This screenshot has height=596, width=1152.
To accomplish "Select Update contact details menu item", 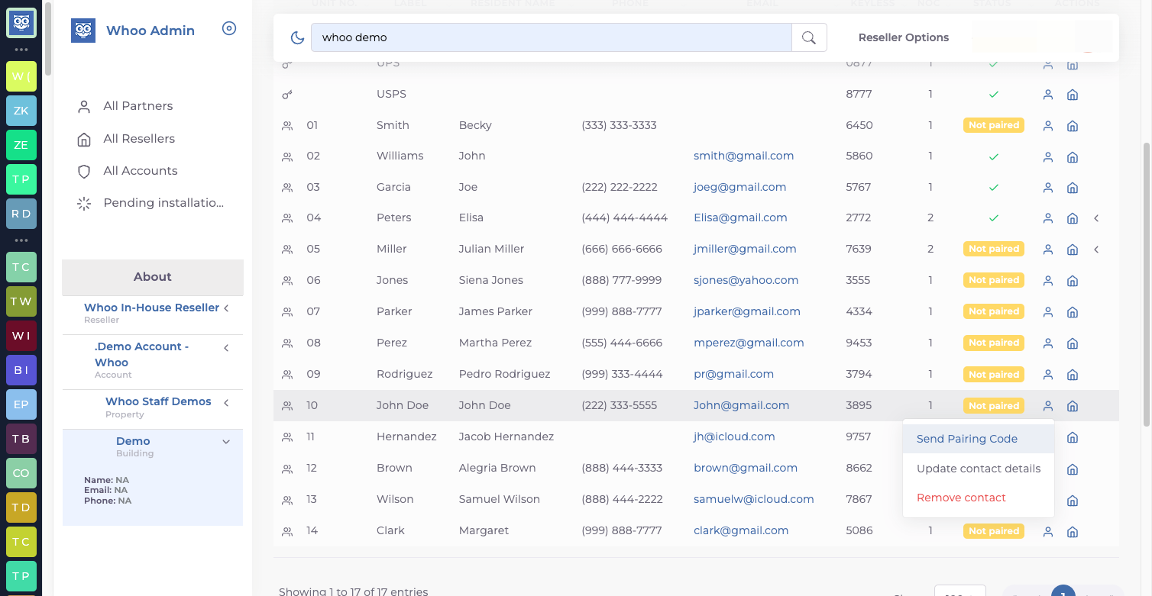I will point(978,469).
